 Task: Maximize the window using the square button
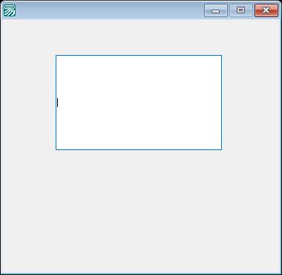pos(241,10)
